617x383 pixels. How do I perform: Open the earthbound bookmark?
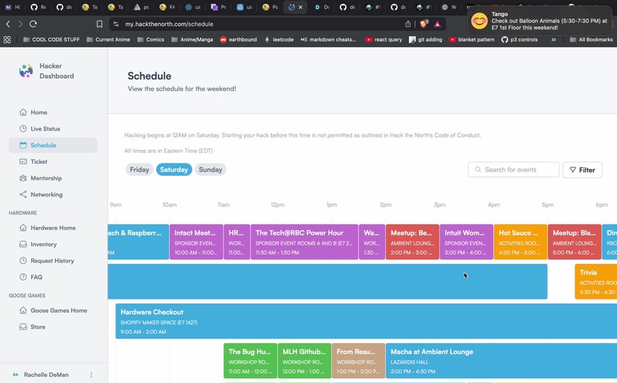point(239,40)
